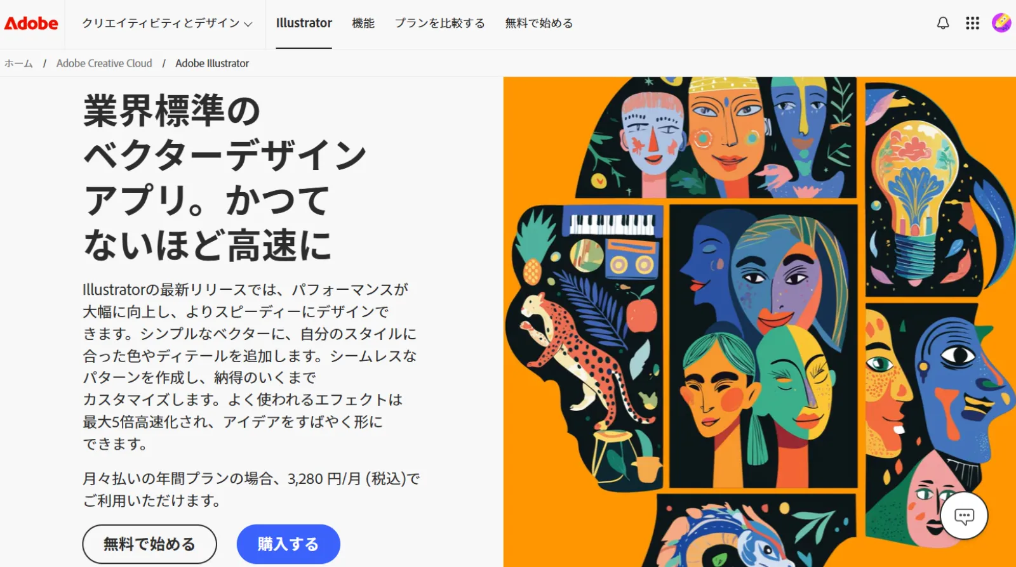Image resolution: width=1016 pixels, height=567 pixels.
Task: Open the 機能 menu item
Action: (363, 23)
